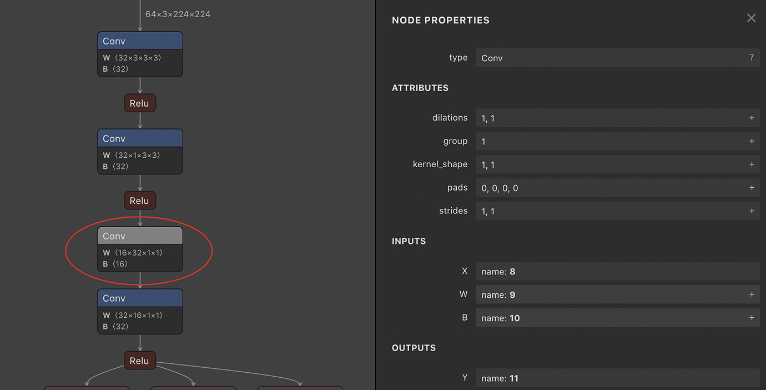This screenshot has height=390, width=766.
Task: Click the type field showing Conv
Action: [611, 58]
